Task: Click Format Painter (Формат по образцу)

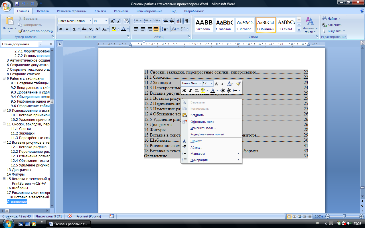Action: [x=36, y=31]
